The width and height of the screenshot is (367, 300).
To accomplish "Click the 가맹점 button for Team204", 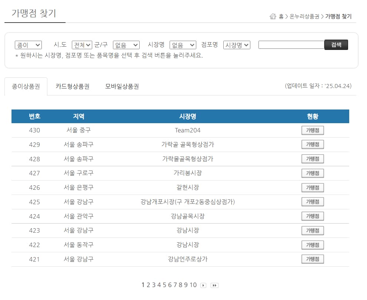I will tap(312, 130).
